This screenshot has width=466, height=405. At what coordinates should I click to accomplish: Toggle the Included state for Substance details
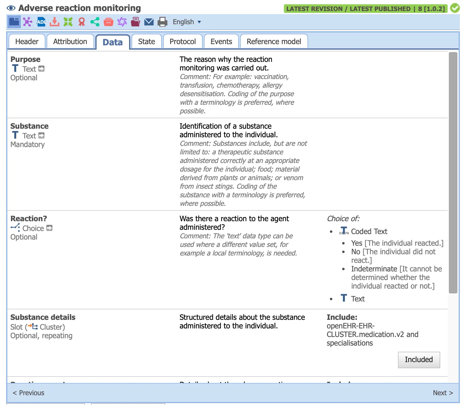(419, 360)
